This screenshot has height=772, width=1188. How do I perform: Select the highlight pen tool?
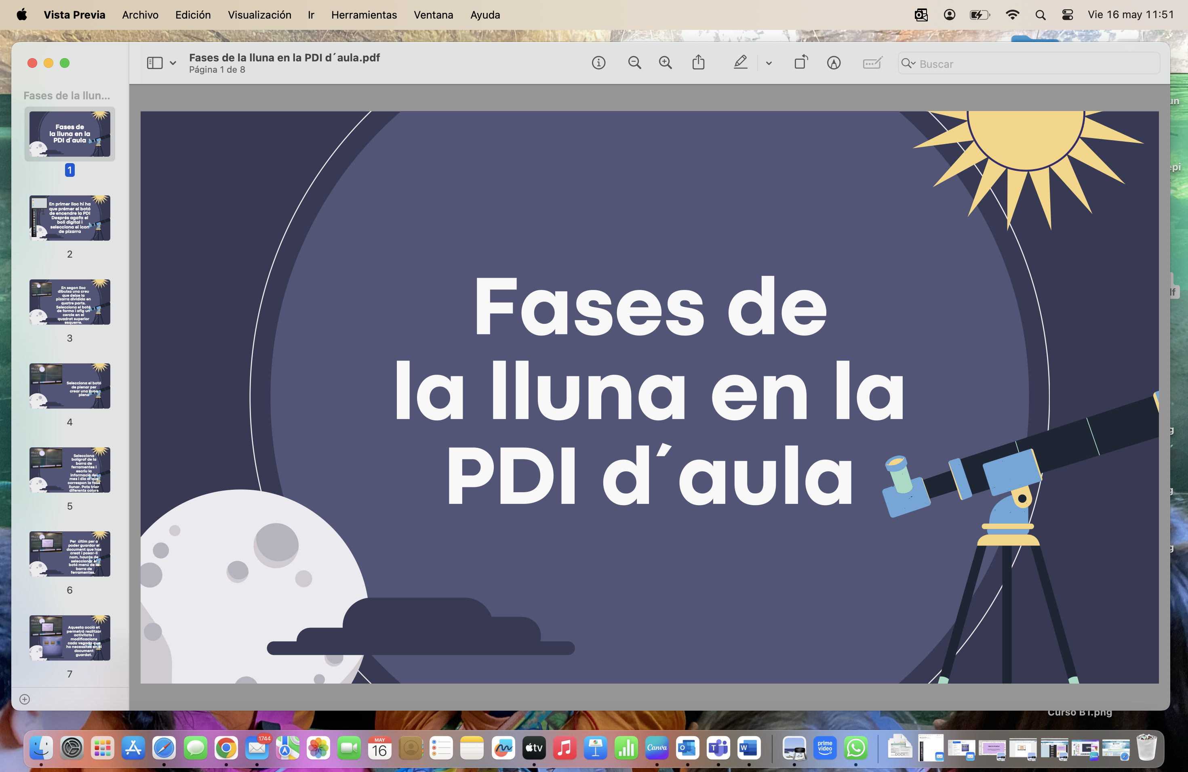tap(740, 62)
